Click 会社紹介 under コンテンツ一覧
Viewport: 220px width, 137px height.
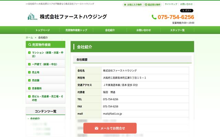35,119
